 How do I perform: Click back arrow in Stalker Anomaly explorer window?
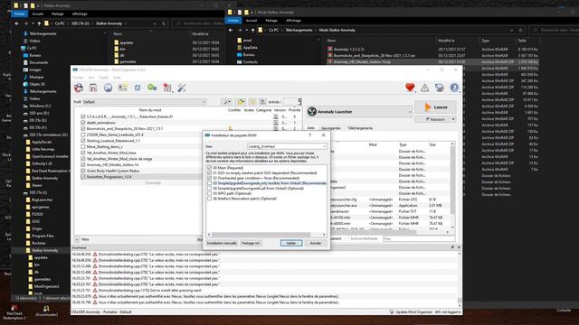pyautogui.click(x=16, y=23)
